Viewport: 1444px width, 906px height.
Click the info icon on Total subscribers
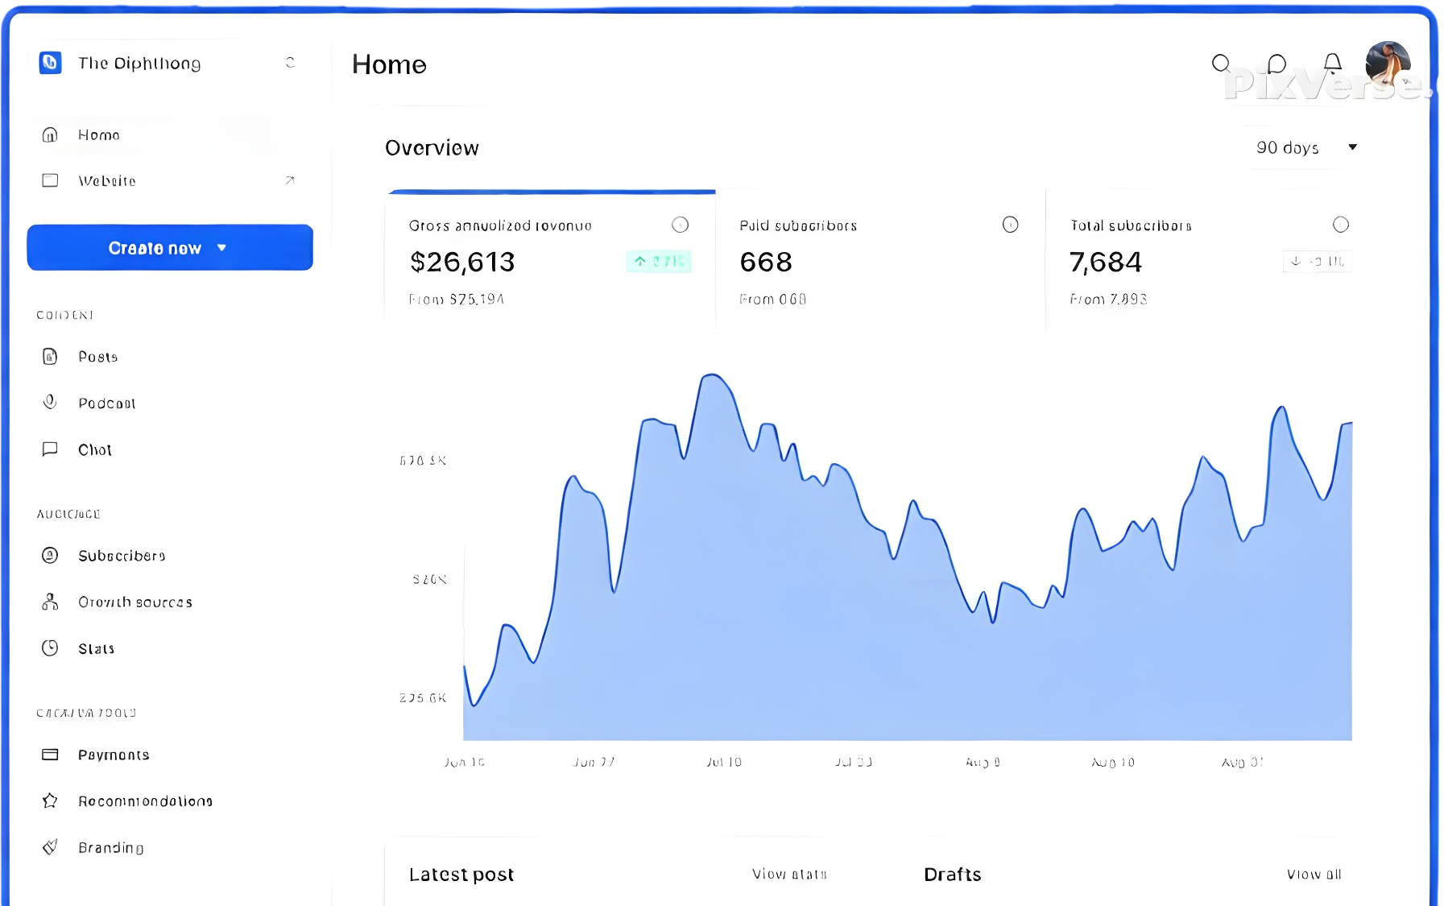click(x=1340, y=225)
